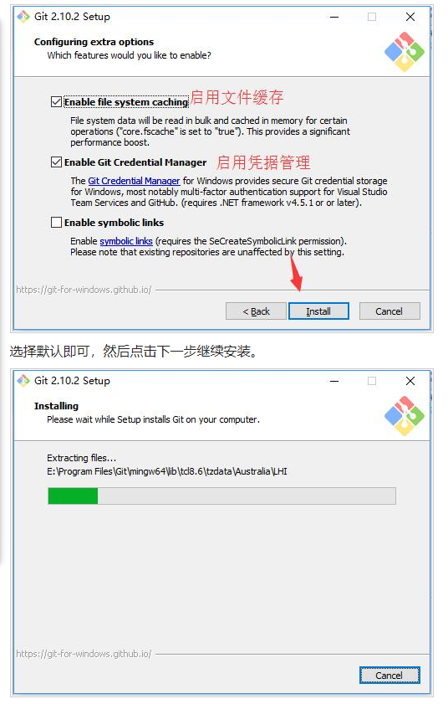
Task: Click Git icon in Configuring window title bar
Action: click(x=23, y=17)
